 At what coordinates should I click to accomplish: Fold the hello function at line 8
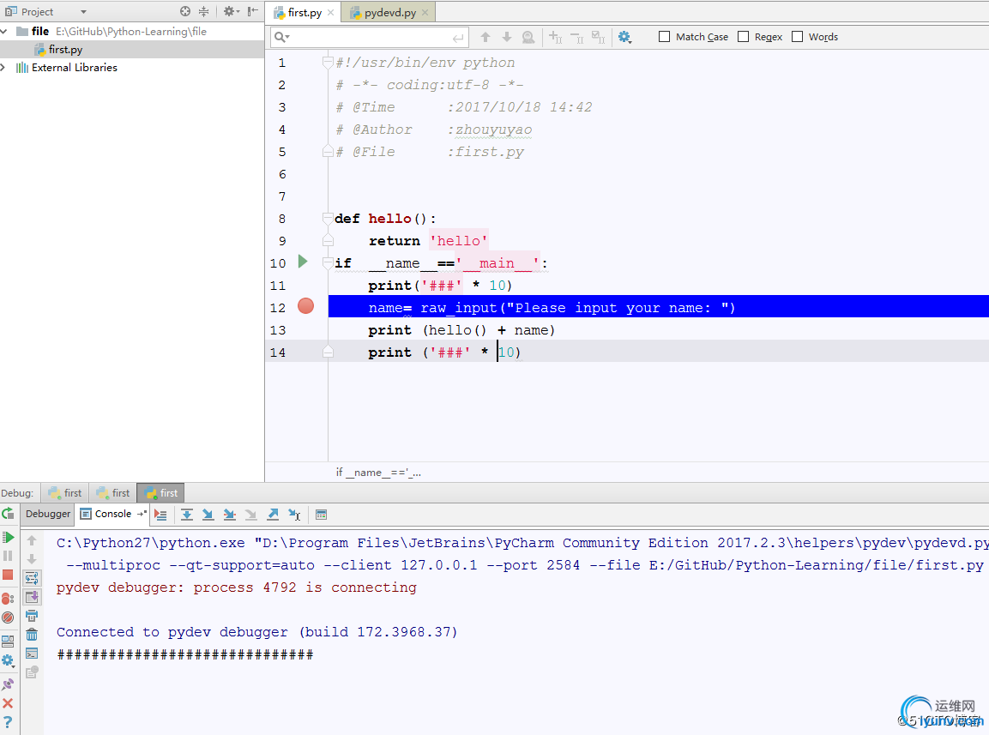[328, 219]
